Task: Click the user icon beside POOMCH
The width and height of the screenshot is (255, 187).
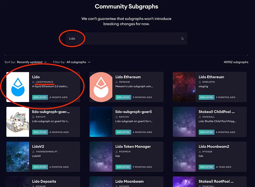Action: pos(117,151)
